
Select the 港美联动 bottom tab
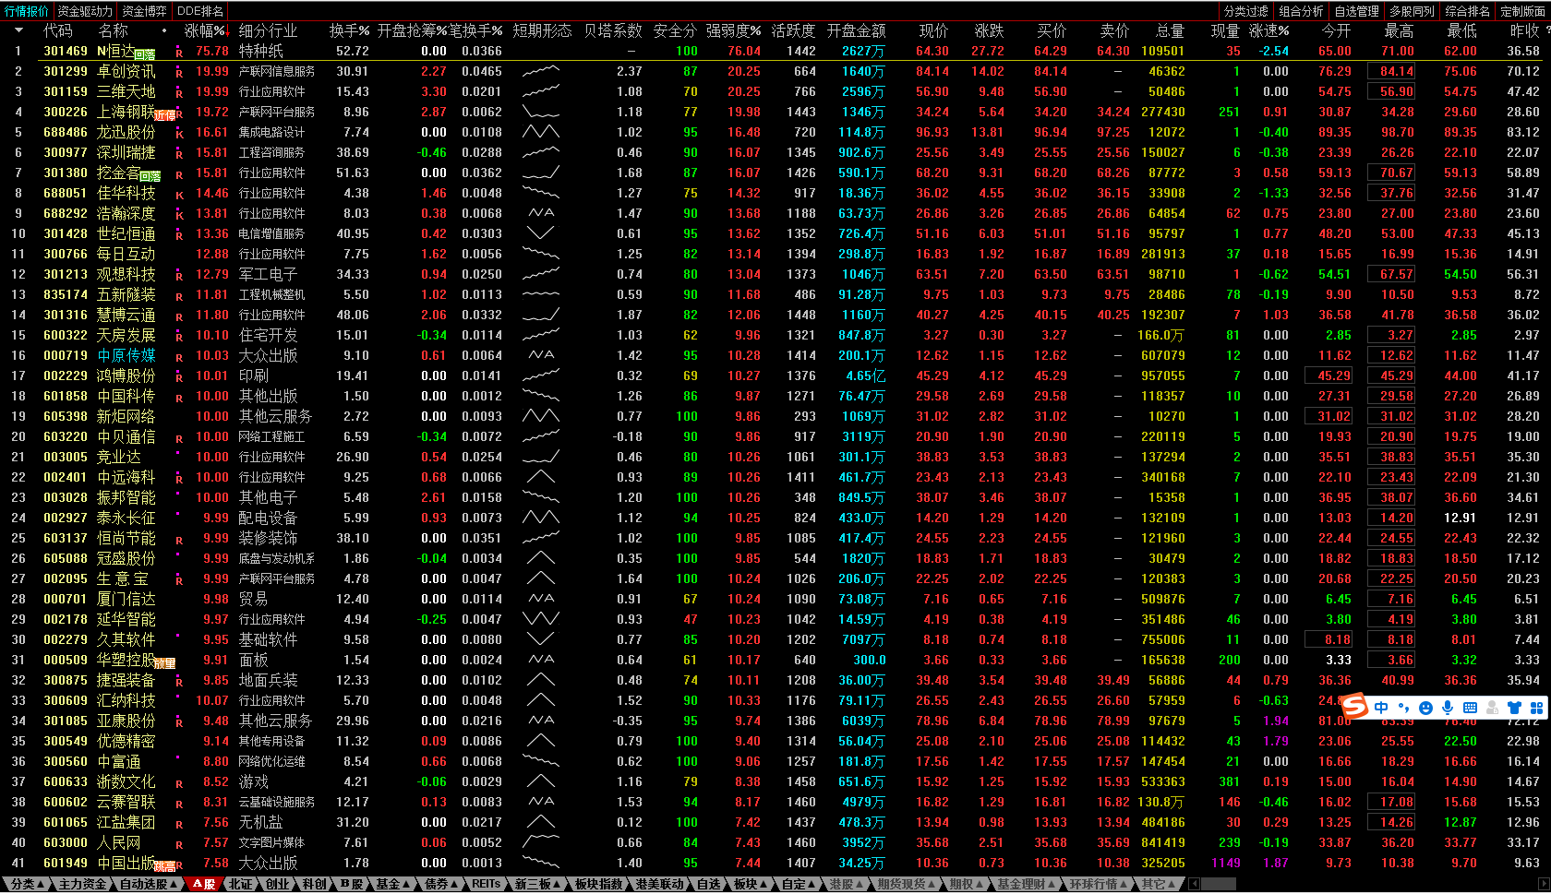point(659,884)
